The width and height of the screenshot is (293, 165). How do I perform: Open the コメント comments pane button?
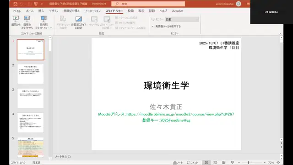pyautogui.click(x=192, y=163)
